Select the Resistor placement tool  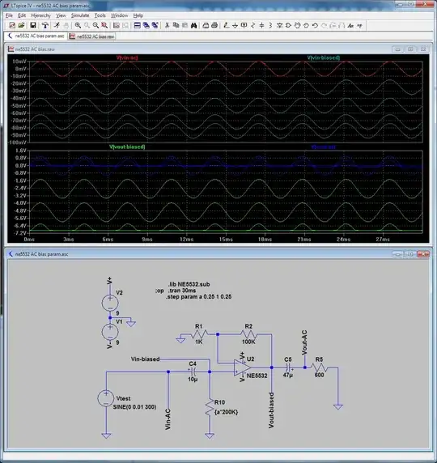click(x=252, y=25)
